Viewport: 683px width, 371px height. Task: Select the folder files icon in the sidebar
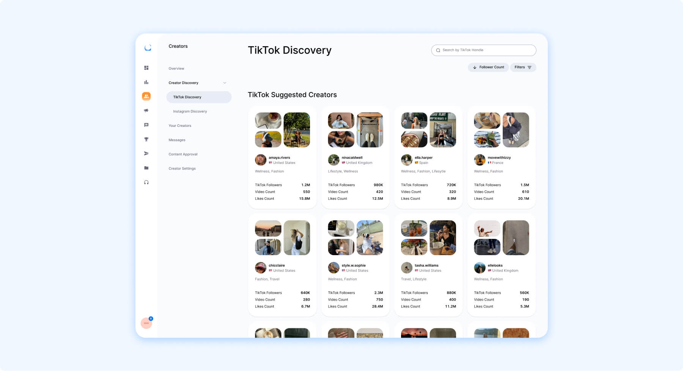pyautogui.click(x=146, y=168)
